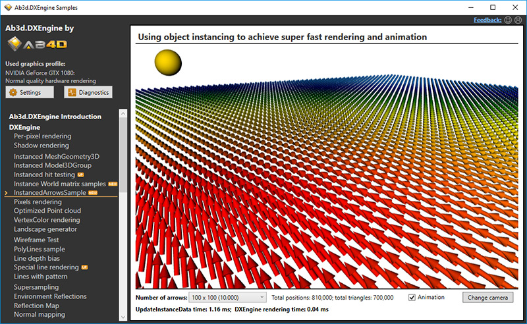Click UP badge beside Special line rendering
The height and width of the screenshot is (324, 527).
[x=84, y=267]
